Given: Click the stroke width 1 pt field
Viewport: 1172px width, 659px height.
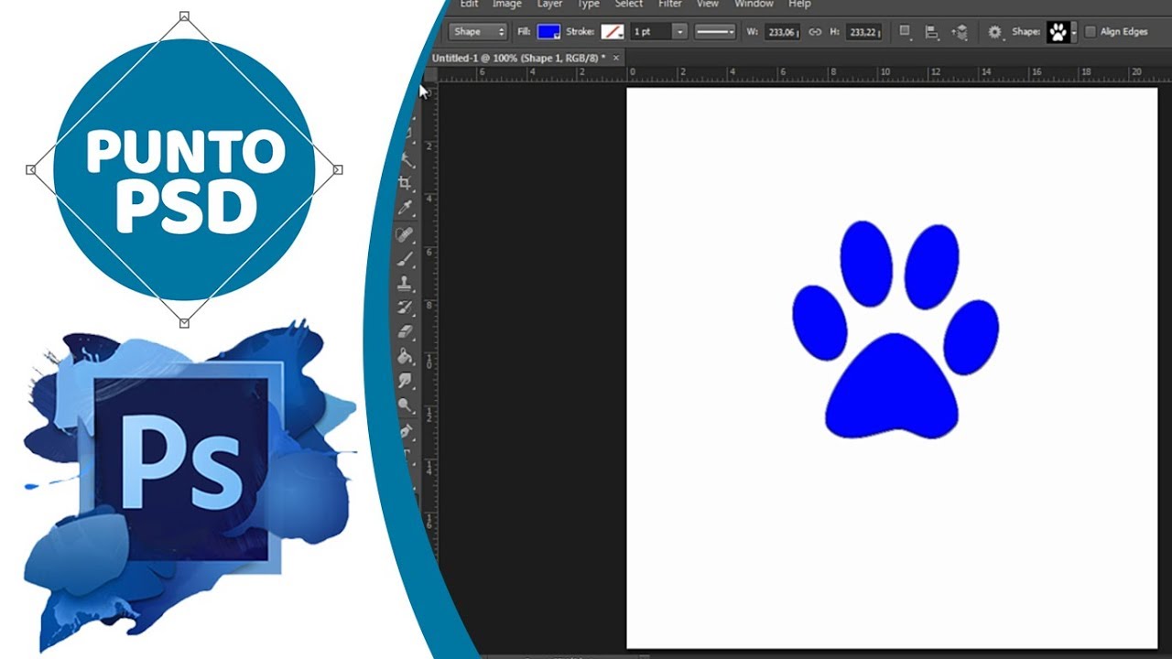Looking at the screenshot, I should (x=650, y=32).
